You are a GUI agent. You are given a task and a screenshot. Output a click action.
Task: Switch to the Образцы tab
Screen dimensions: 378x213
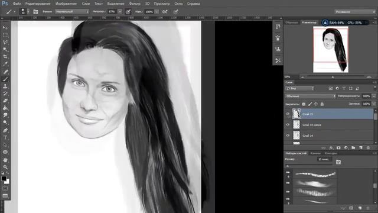(x=292, y=22)
